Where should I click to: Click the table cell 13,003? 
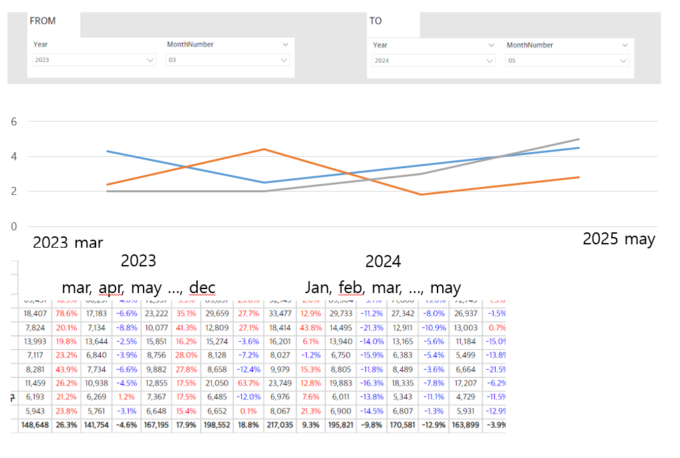click(466, 328)
